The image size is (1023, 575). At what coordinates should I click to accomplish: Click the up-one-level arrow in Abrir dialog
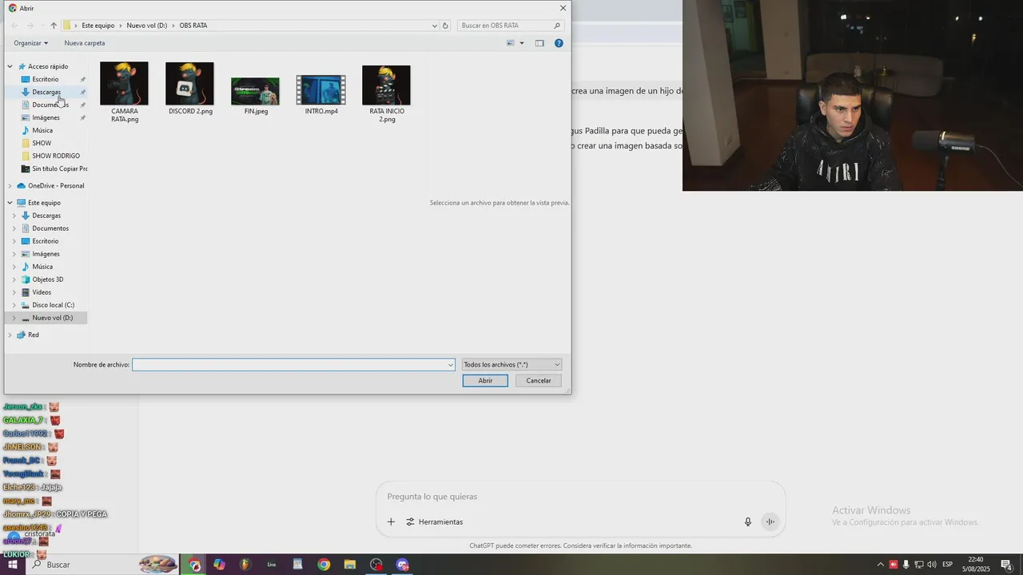(x=54, y=26)
